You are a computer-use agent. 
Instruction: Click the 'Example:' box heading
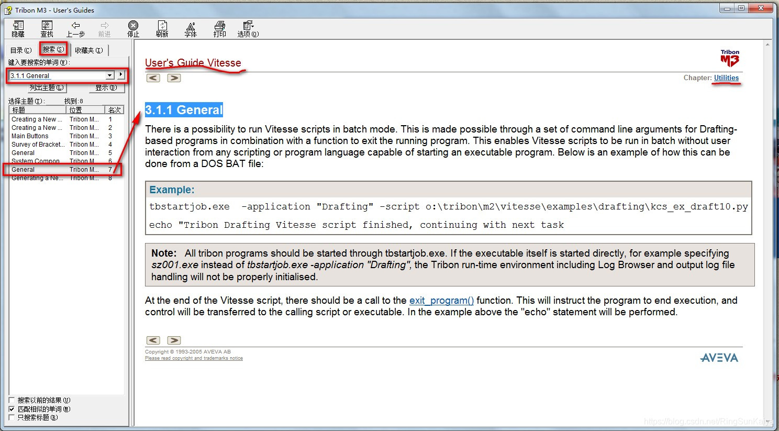(172, 190)
